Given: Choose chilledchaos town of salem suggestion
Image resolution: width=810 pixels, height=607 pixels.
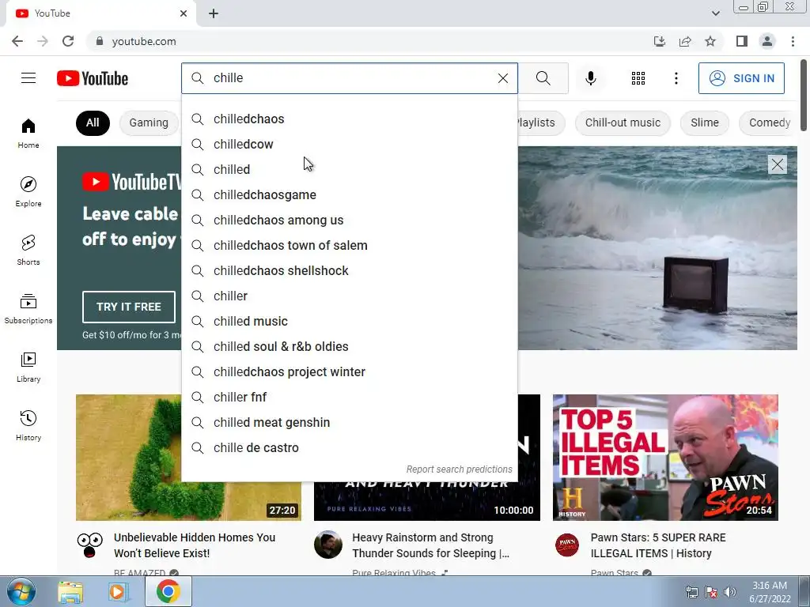Looking at the screenshot, I should 349,245.
